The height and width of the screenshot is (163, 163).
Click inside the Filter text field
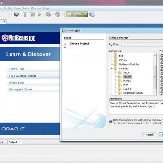tap(142, 44)
